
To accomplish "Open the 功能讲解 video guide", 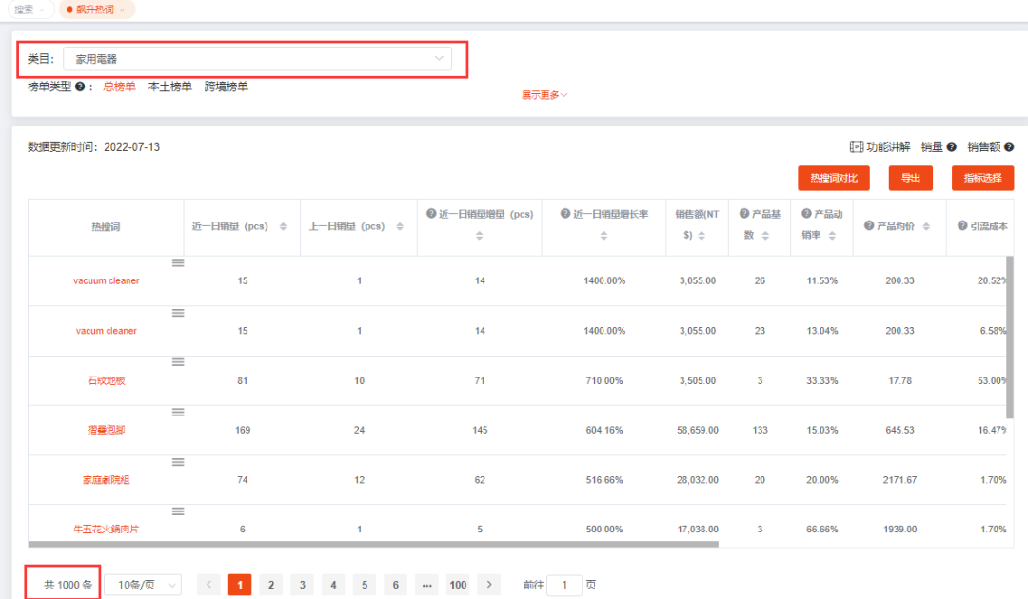I will [x=880, y=147].
